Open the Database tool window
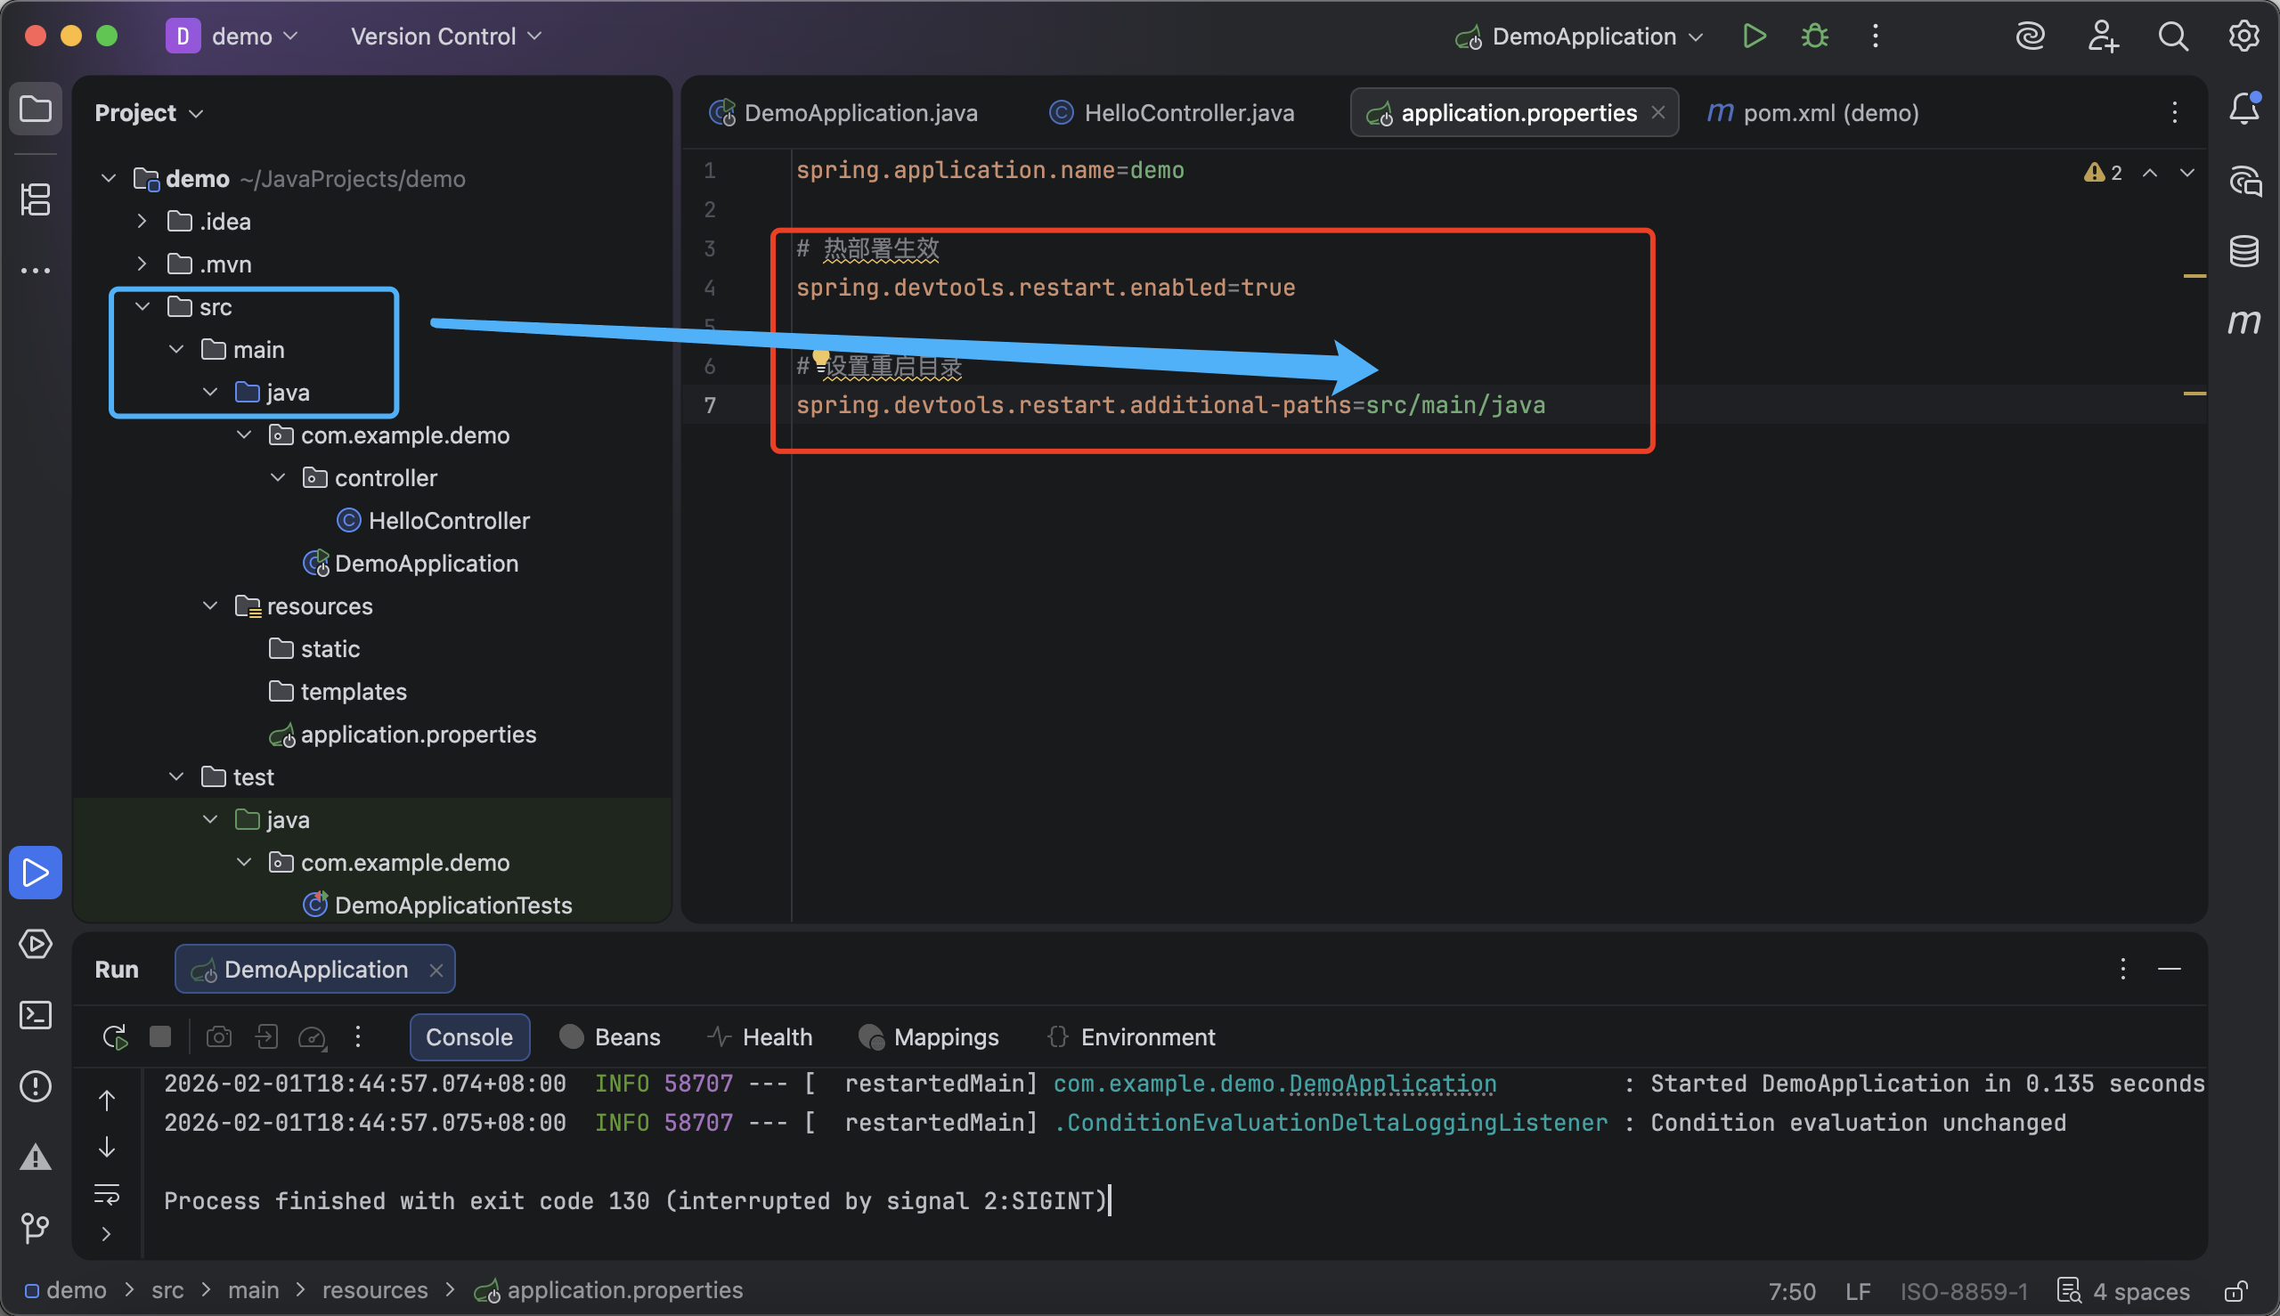 coord(2243,251)
